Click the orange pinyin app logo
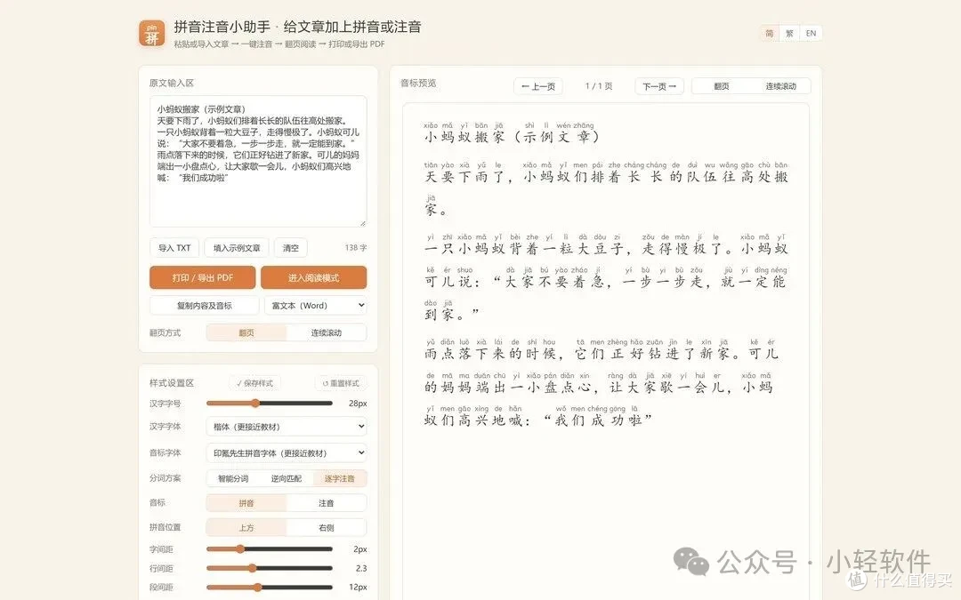The height and width of the screenshot is (600, 961). click(x=151, y=34)
